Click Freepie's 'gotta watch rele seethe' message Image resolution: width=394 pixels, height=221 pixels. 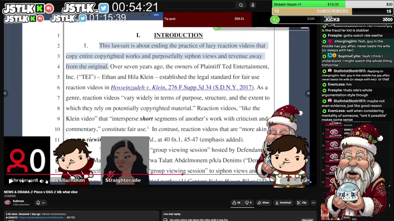click(x=352, y=36)
